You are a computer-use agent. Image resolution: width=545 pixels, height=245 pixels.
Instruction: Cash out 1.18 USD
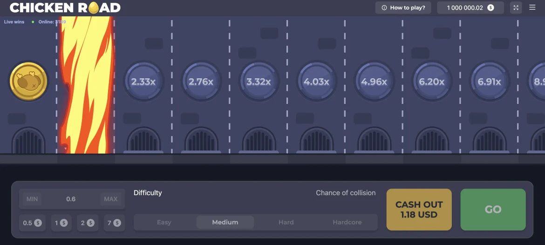(419, 210)
